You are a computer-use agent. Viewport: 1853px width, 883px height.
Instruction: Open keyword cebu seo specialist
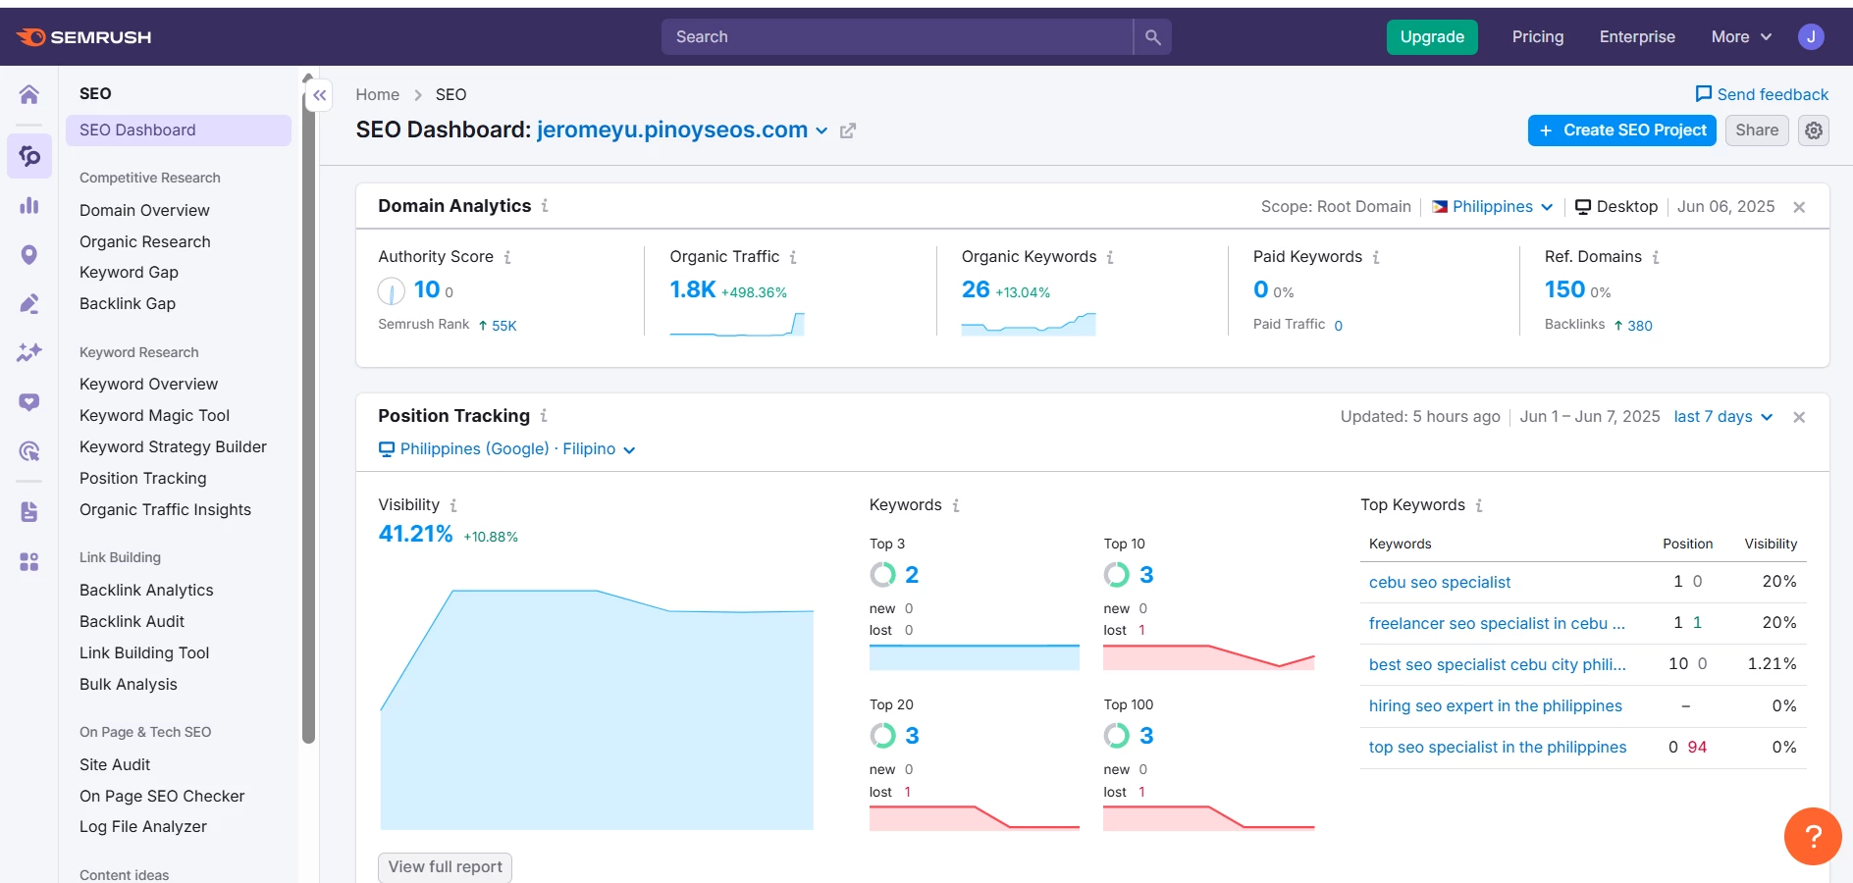[1440, 583]
